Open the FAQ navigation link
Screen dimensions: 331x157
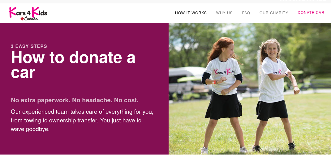point(246,13)
